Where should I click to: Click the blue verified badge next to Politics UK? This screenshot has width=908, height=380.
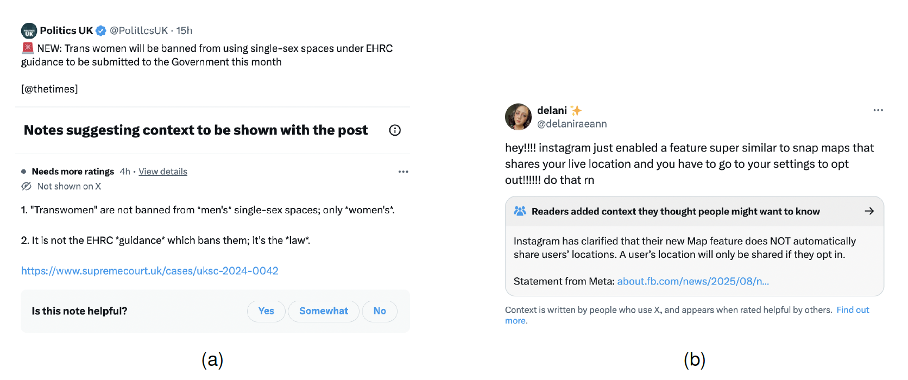101,31
